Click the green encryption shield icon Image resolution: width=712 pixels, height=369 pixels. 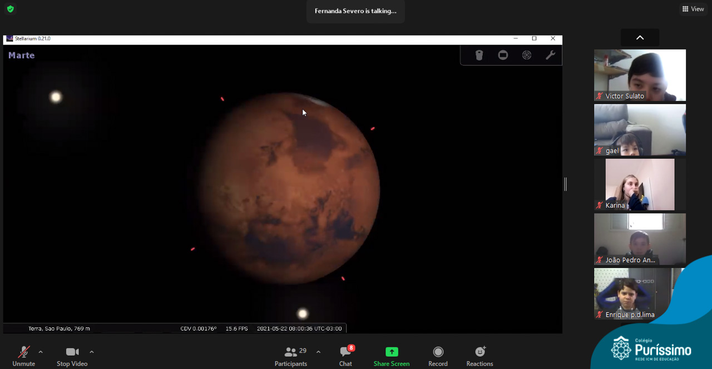pos(10,9)
